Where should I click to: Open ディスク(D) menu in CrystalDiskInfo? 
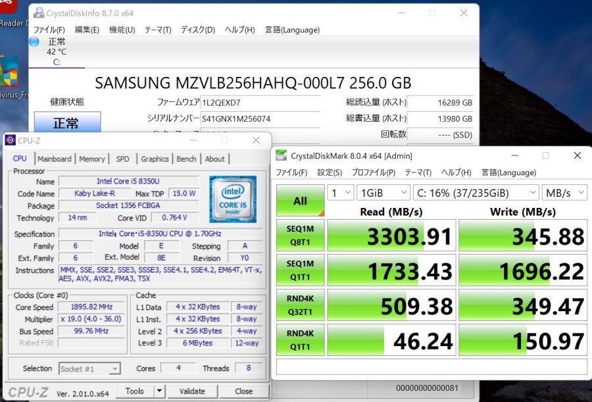point(198,30)
